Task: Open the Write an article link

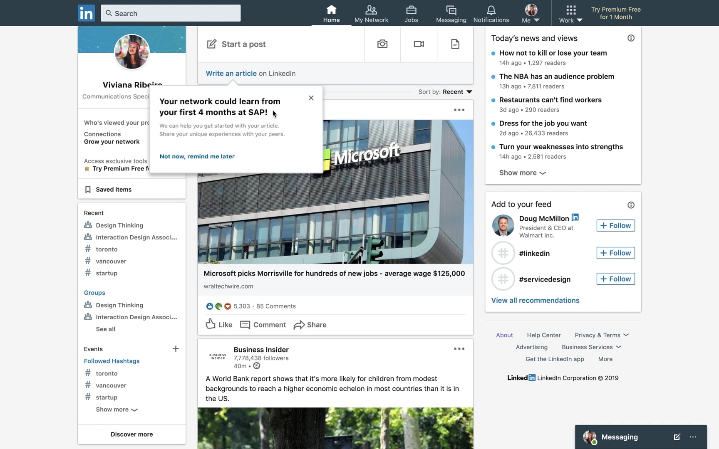Action: [x=231, y=73]
